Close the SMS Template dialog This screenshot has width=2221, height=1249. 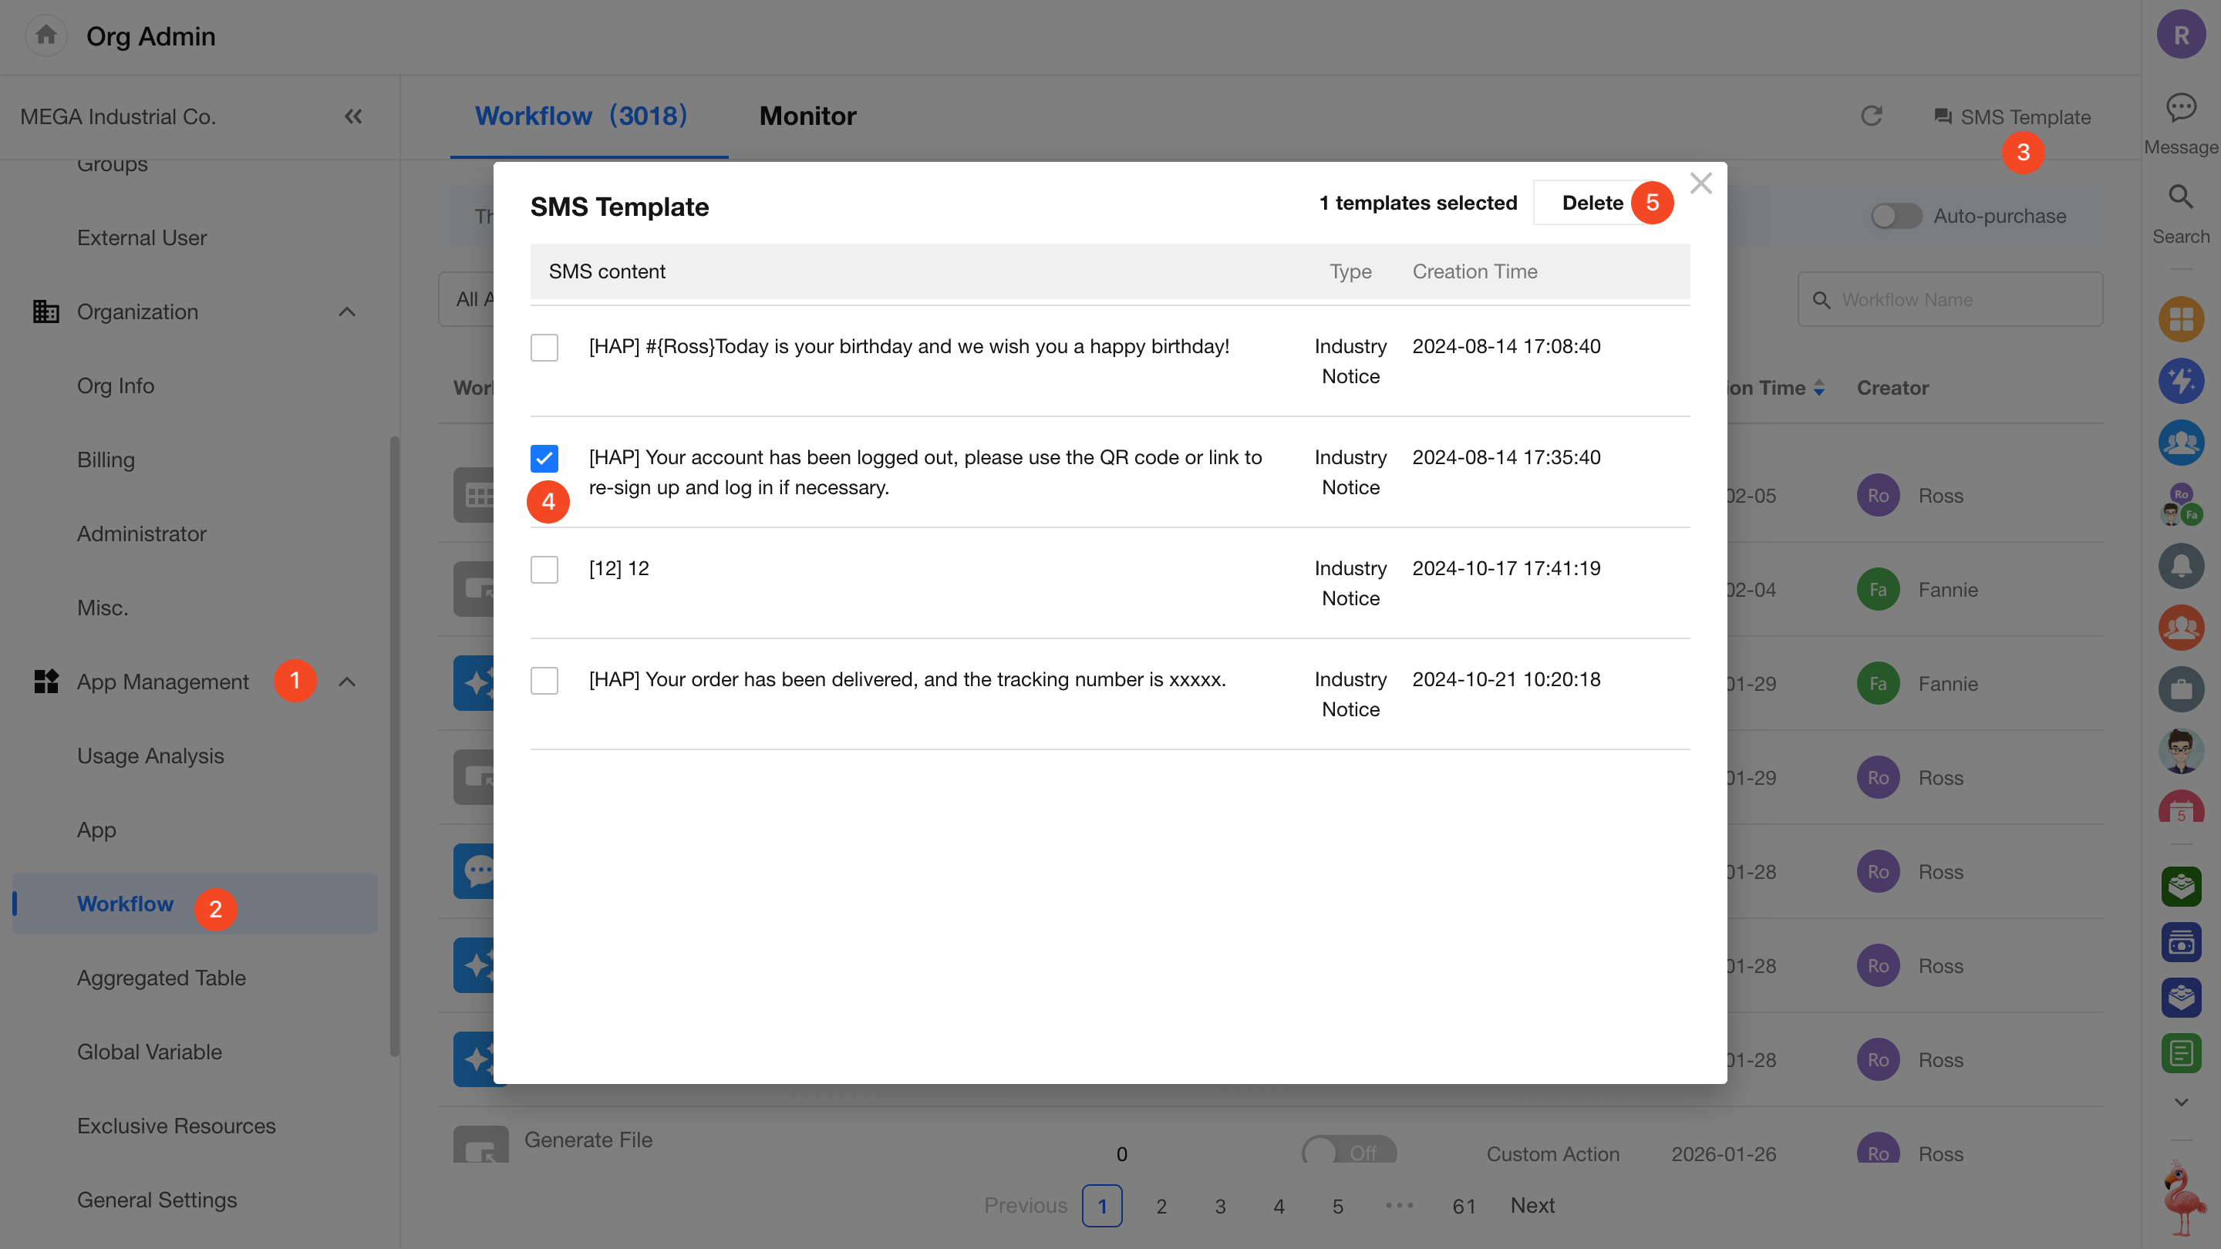1700,183
